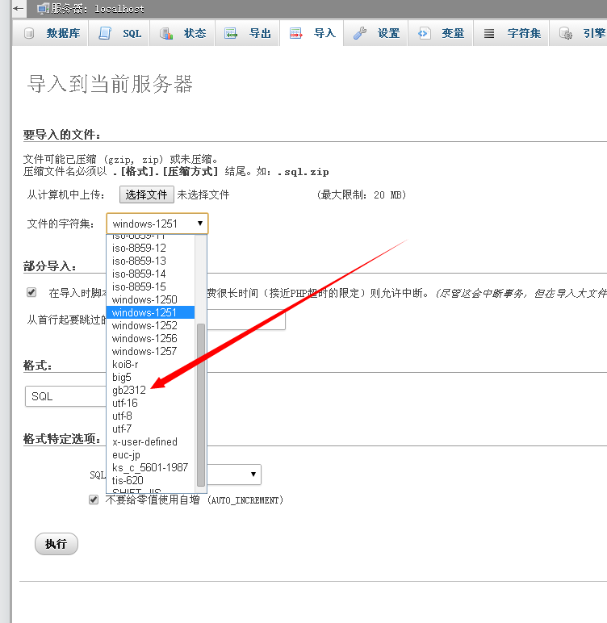607x623 pixels.
Task: Choose utf-8 in the charset list
Action: tap(123, 416)
